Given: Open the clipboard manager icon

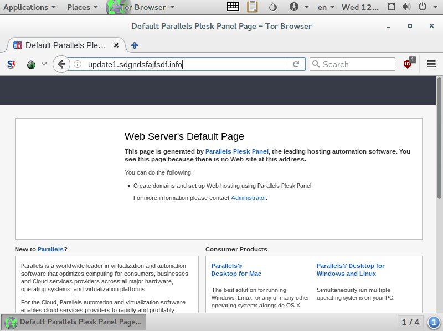Looking at the screenshot, I should coord(253,7).
